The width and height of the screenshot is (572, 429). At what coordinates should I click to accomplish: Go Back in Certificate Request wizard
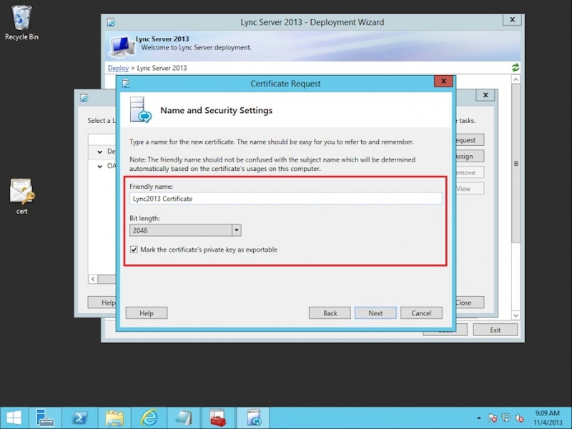click(330, 312)
